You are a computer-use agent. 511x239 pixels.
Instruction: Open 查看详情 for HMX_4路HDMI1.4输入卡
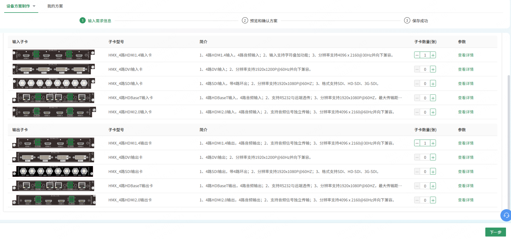(x=466, y=55)
